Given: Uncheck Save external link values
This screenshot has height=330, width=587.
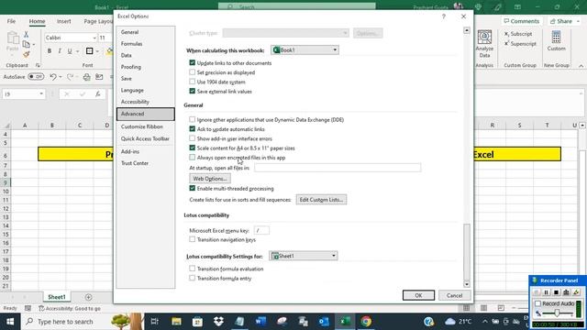Looking at the screenshot, I should 193,91.
